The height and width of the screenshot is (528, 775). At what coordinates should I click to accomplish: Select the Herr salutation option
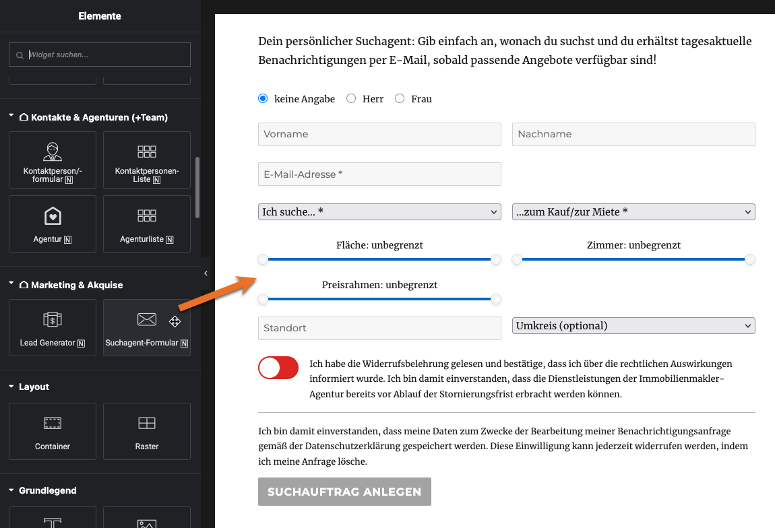351,98
